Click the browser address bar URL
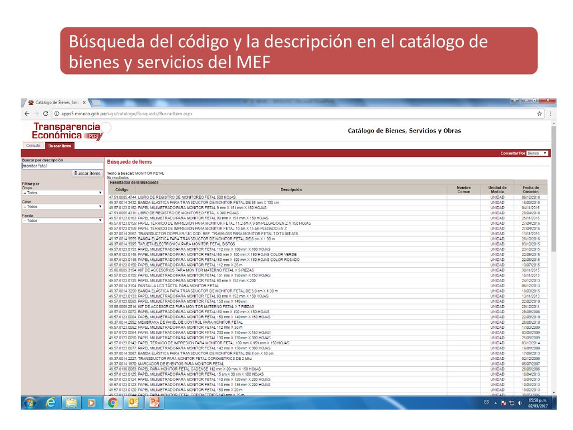The width and height of the screenshot is (573, 430). coord(127,114)
